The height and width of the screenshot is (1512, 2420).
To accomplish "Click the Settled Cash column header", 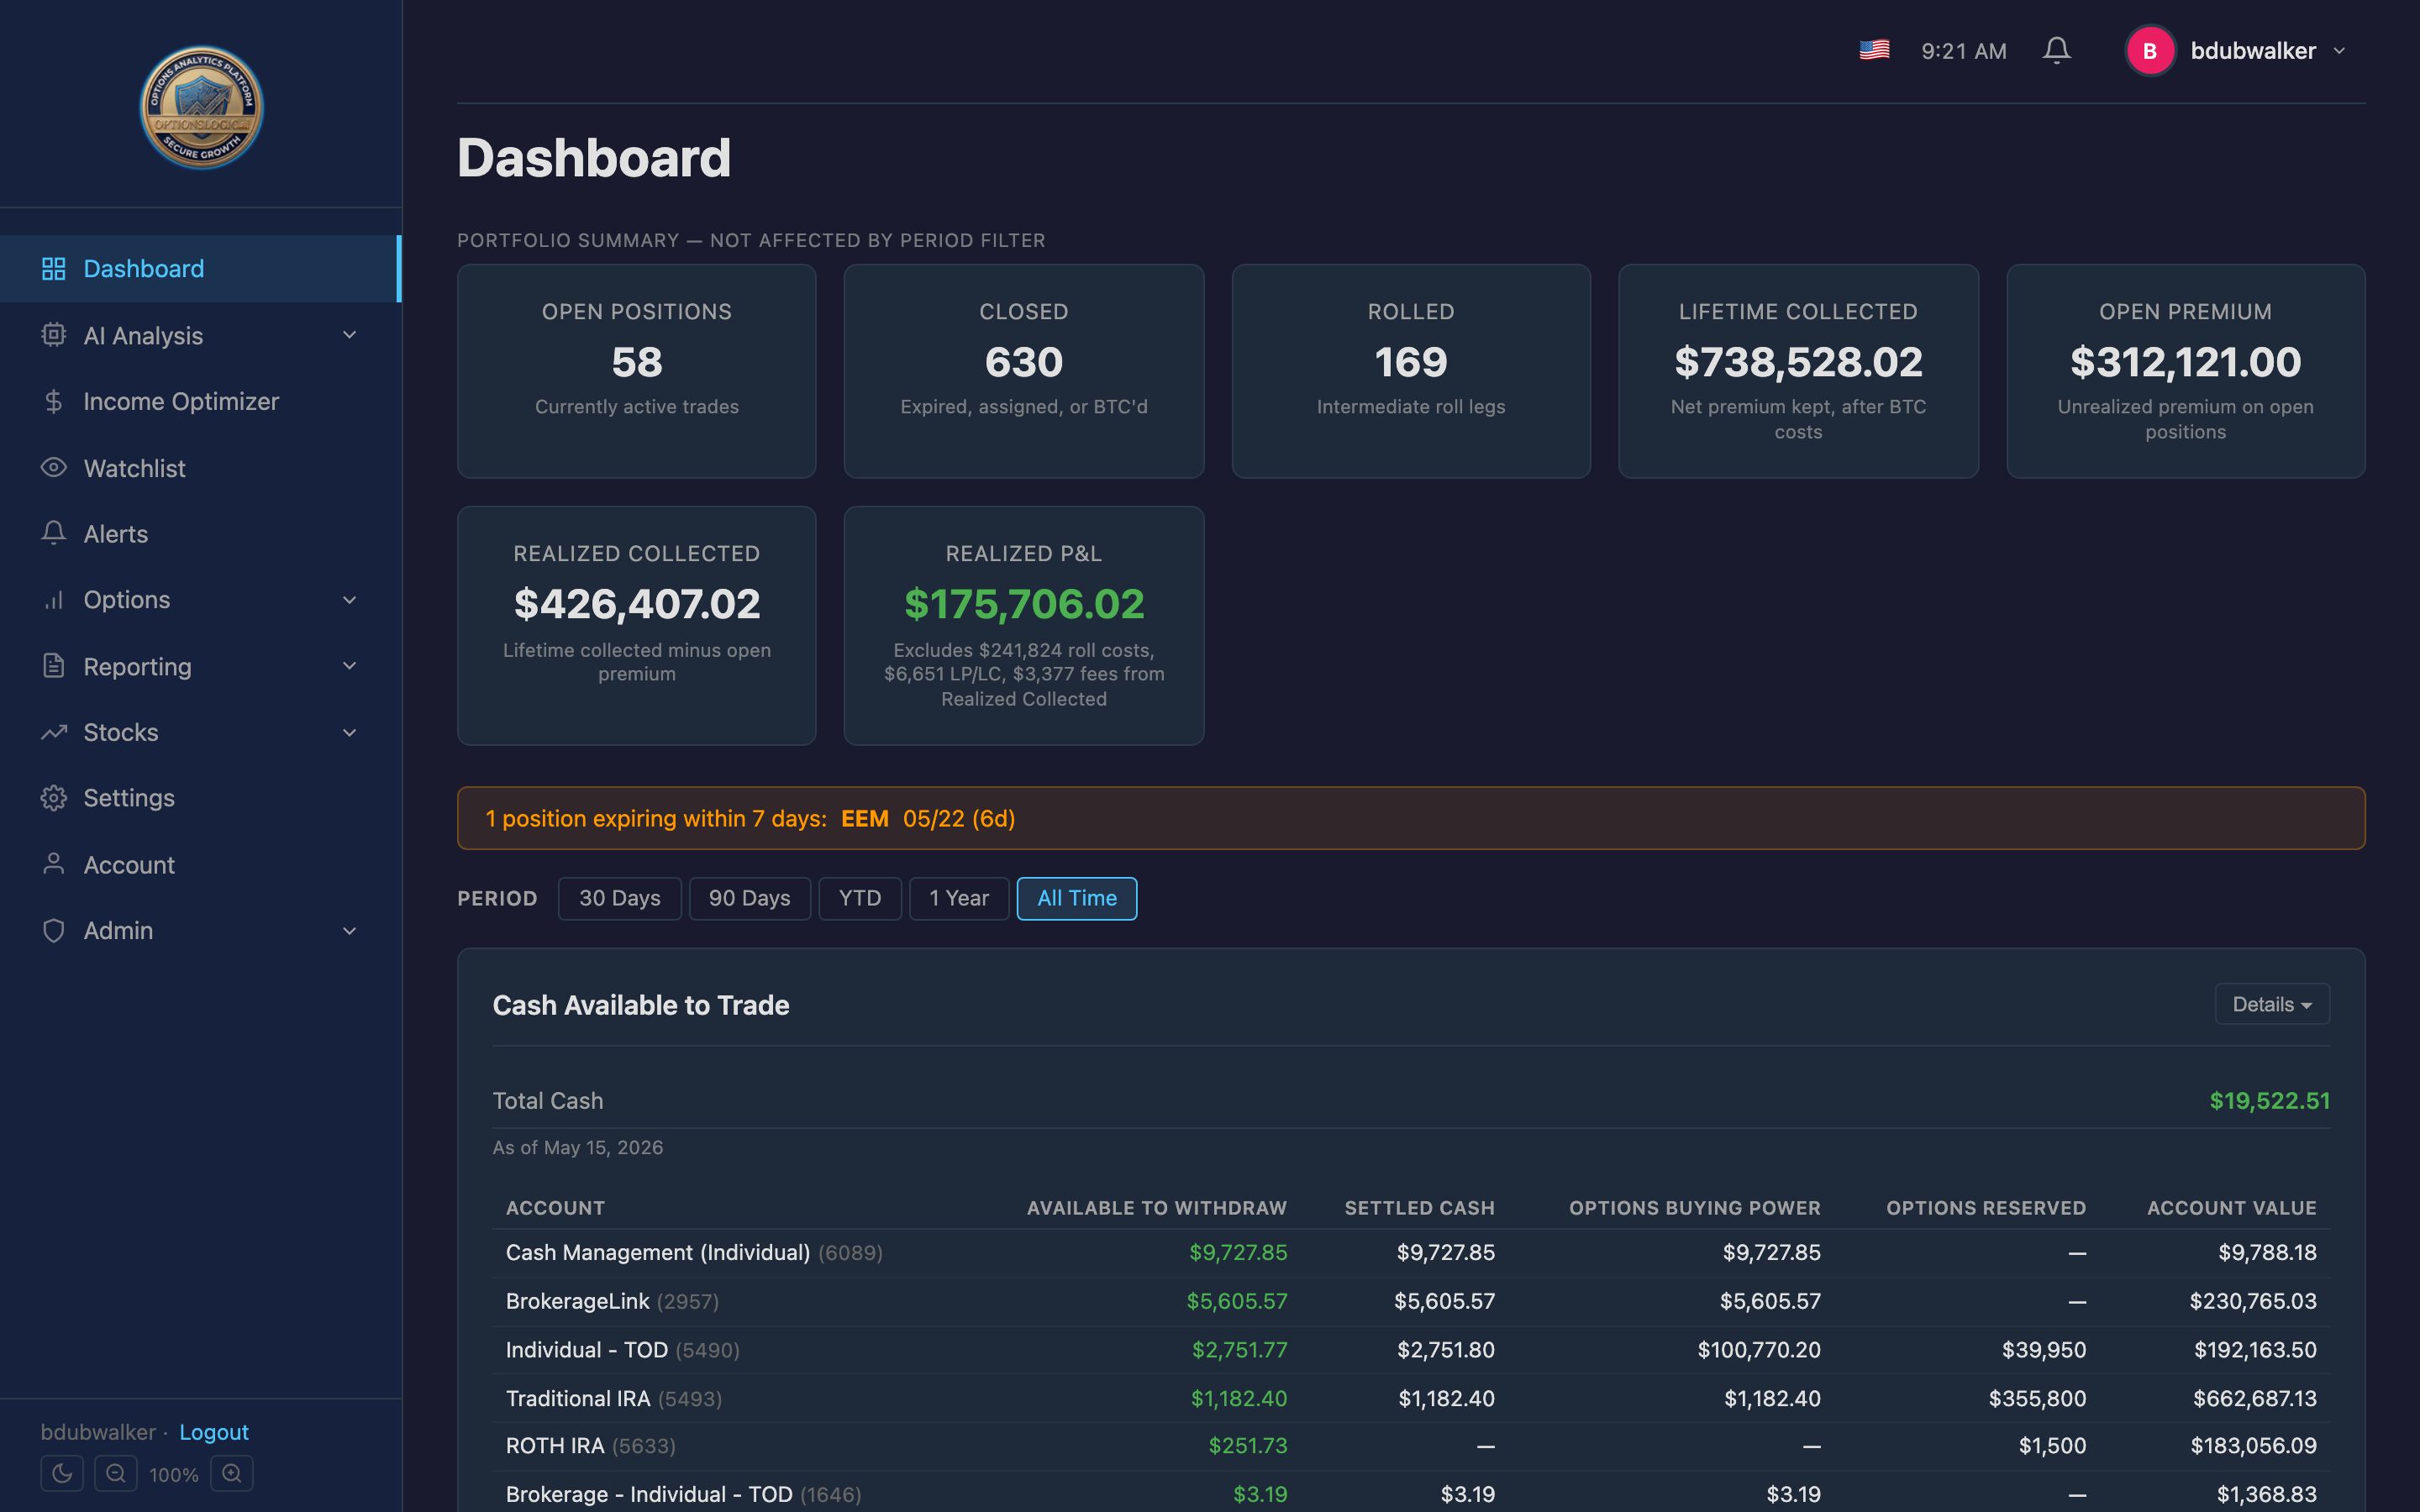I will point(1419,1208).
